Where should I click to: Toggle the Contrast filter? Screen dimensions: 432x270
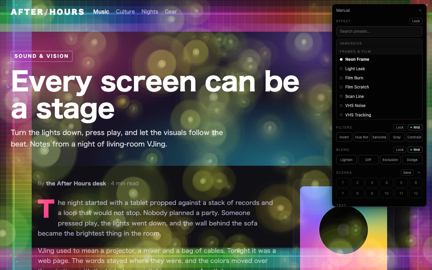pyautogui.click(x=414, y=137)
